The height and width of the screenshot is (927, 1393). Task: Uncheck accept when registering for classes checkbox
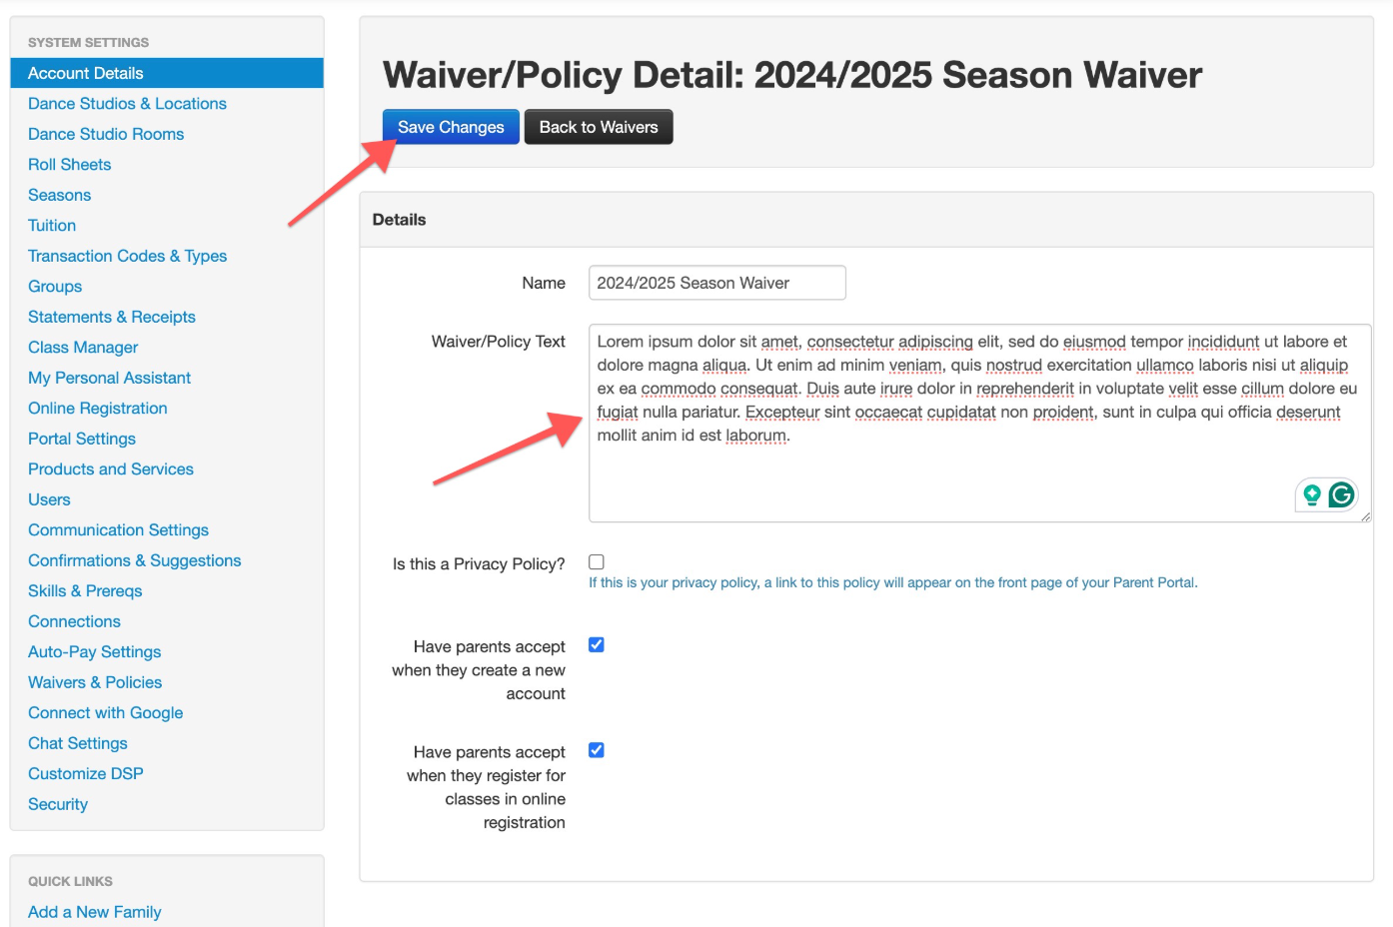pyautogui.click(x=597, y=750)
